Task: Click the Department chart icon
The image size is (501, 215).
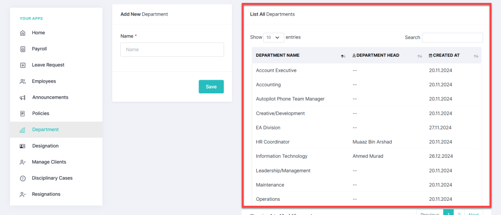Action: click(x=23, y=130)
